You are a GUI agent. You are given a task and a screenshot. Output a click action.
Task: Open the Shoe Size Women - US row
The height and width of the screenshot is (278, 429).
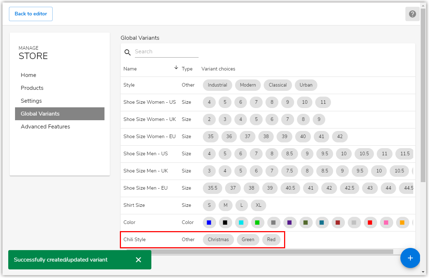coord(150,102)
